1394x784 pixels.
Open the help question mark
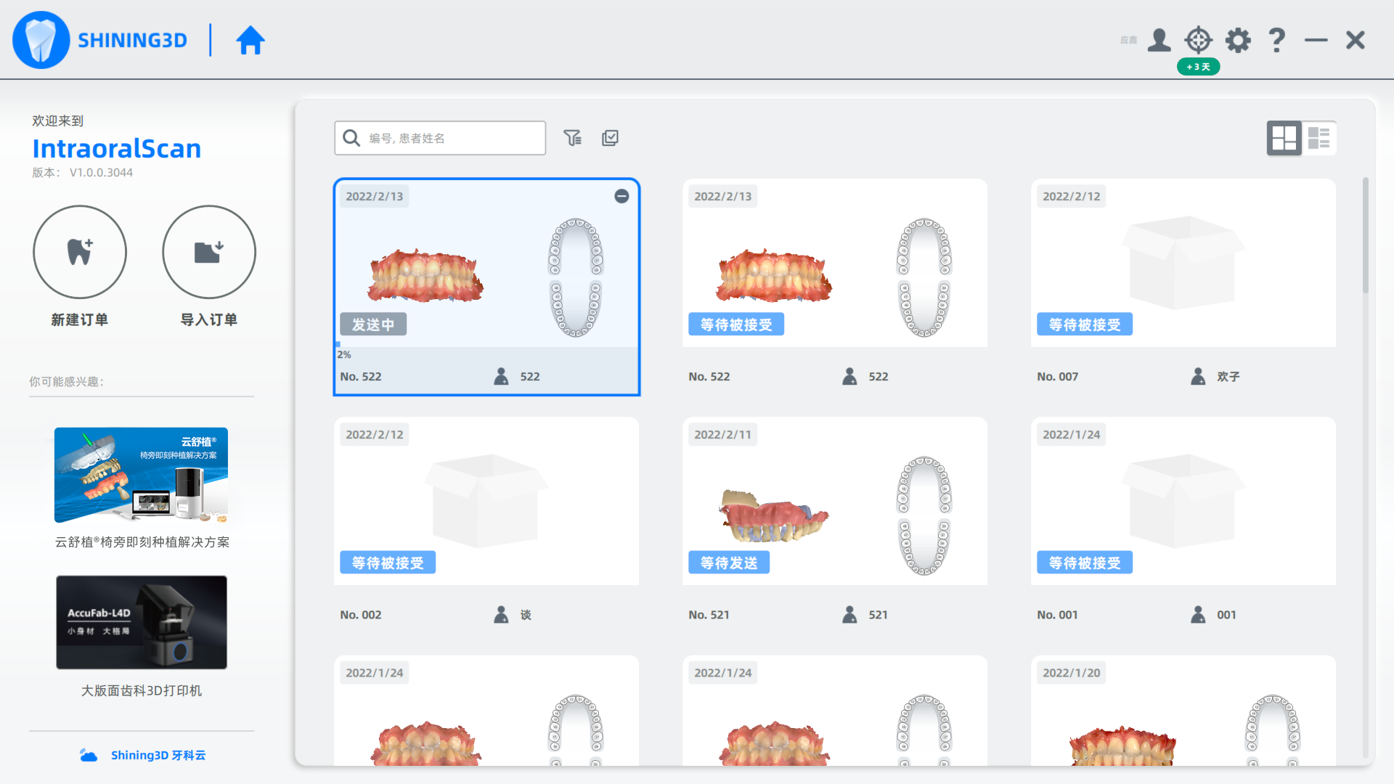(1276, 40)
